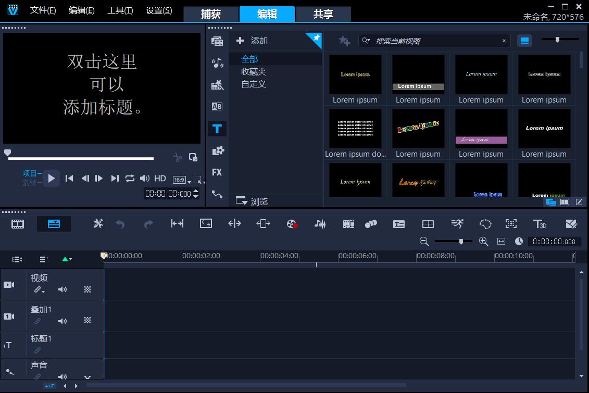
Task: Open the sound and music library
Action: (217, 63)
